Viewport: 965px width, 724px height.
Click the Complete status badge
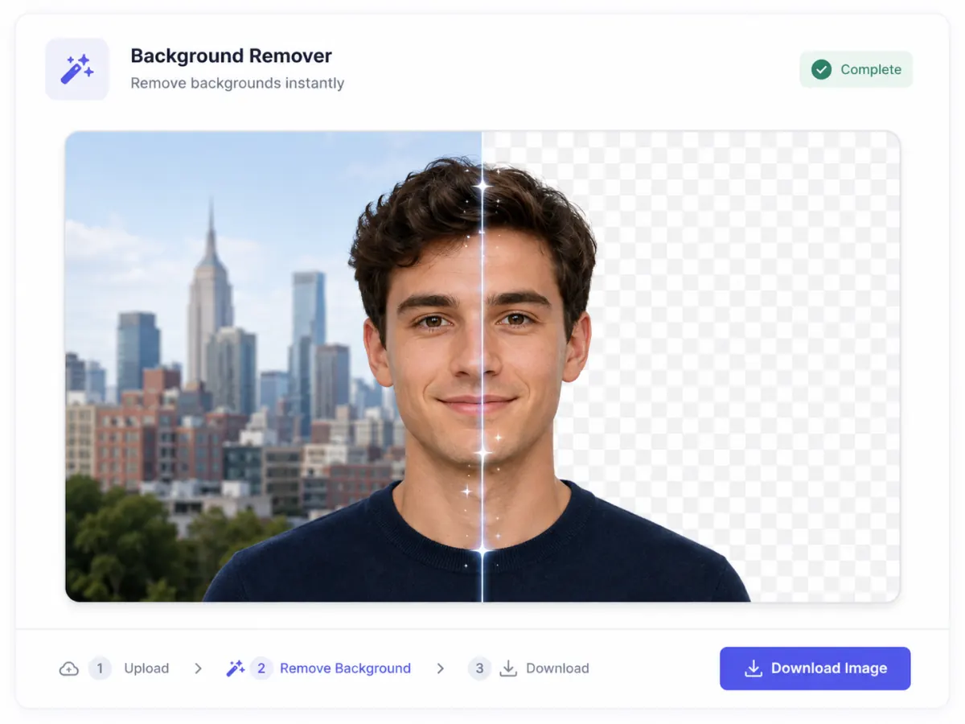(856, 70)
